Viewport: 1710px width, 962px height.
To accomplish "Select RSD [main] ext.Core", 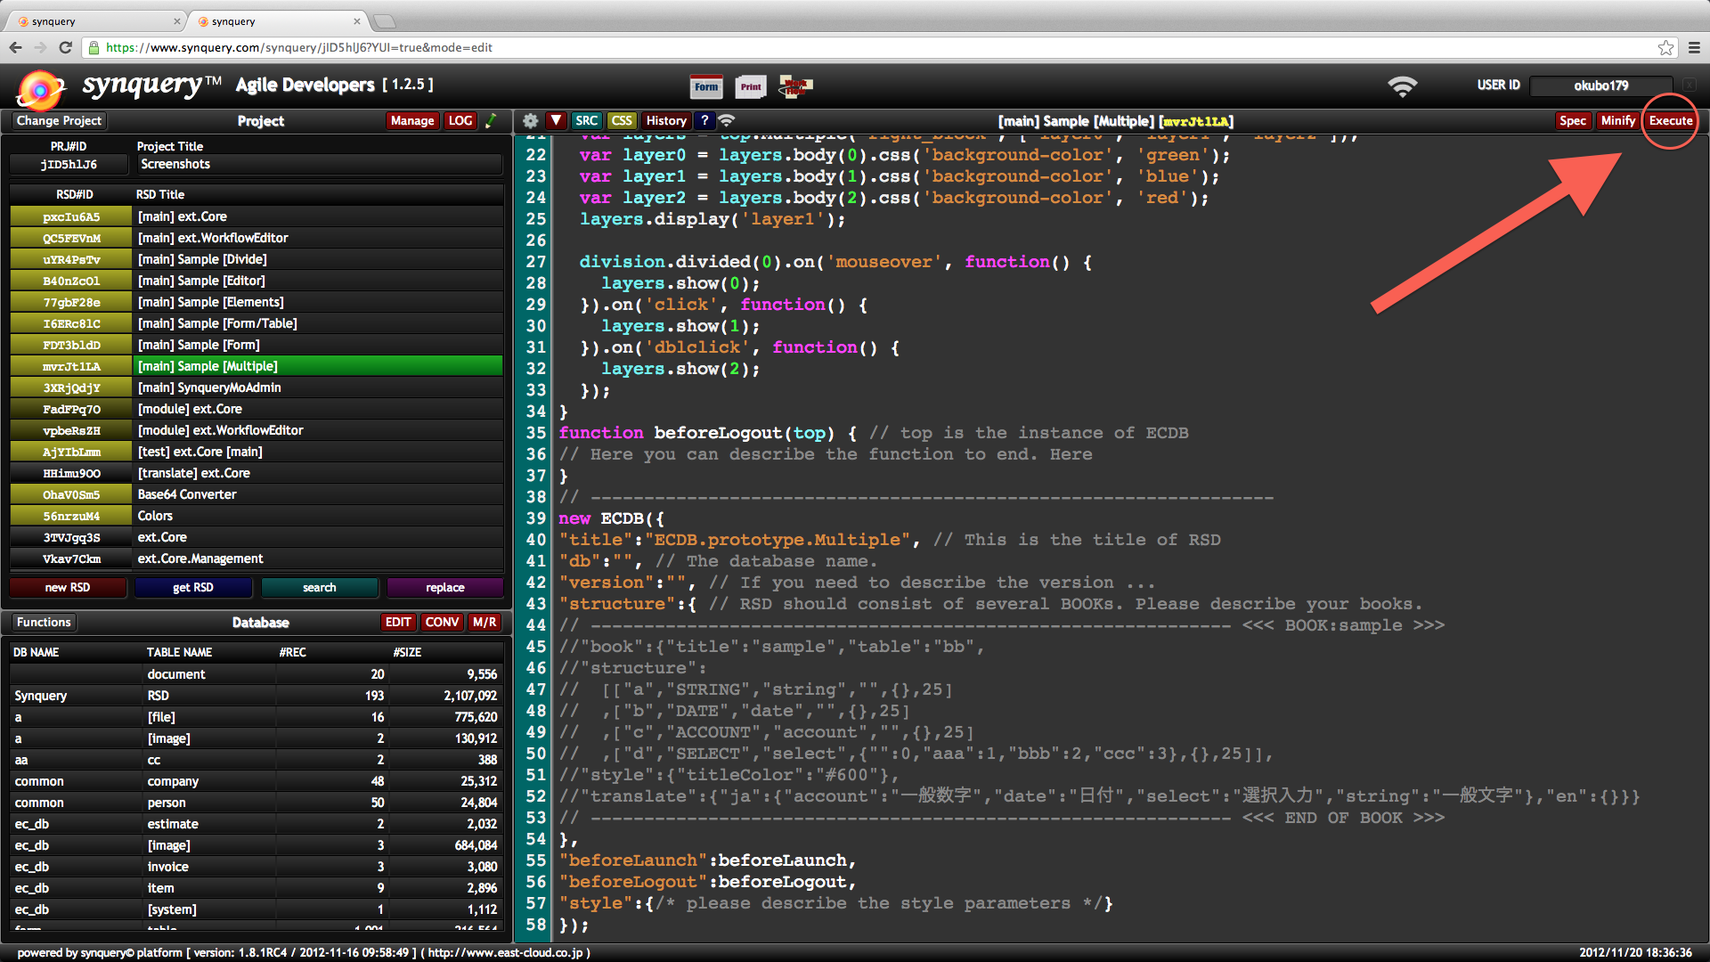I will [318, 216].
